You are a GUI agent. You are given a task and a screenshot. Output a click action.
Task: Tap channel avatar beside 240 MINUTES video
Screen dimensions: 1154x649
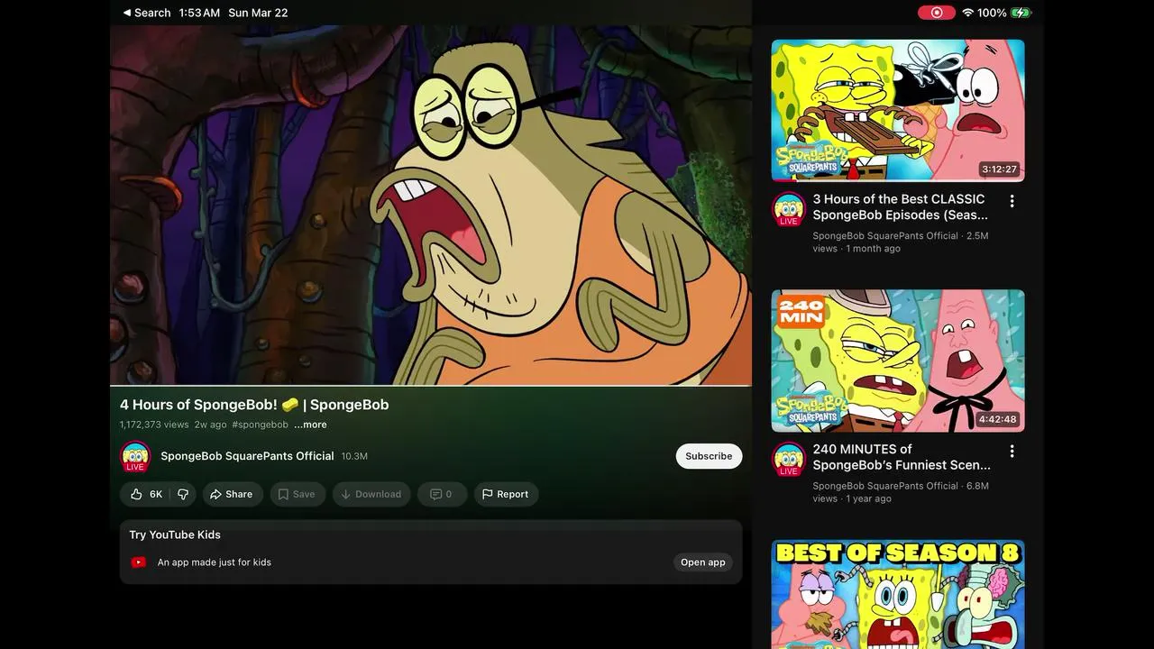(789, 459)
